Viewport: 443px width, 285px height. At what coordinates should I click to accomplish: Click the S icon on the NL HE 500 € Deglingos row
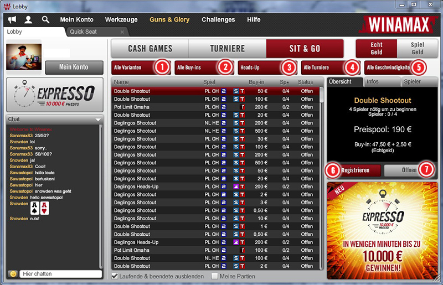(236, 131)
